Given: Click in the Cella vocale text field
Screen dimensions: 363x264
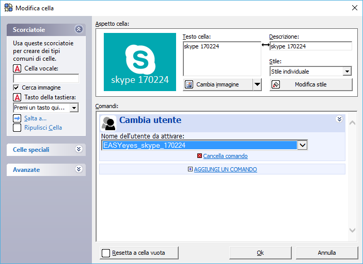Looking at the screenshot, I should pos(46,78).
